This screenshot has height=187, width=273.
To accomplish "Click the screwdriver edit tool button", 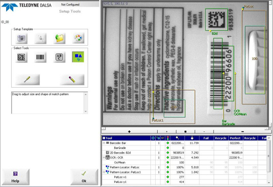I will pyautogui.click(x=27, y=80).
